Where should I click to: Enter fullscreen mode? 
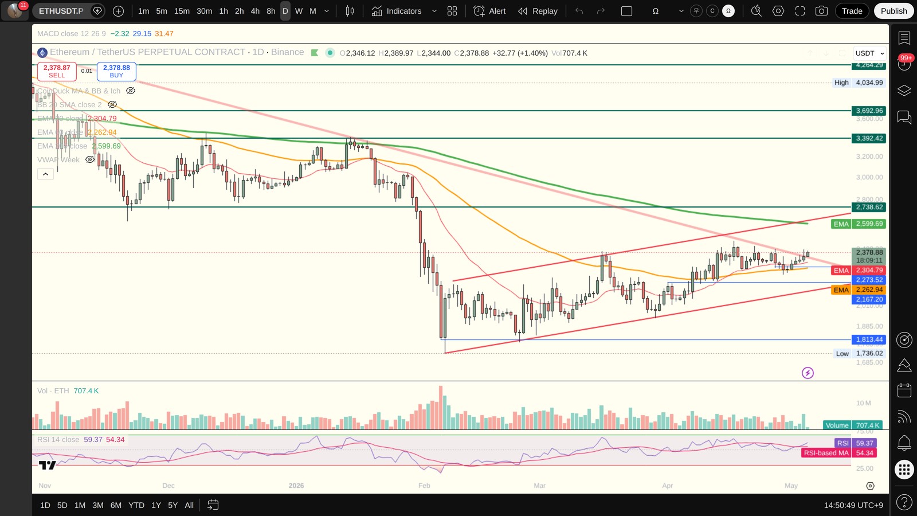click(800, 11)
